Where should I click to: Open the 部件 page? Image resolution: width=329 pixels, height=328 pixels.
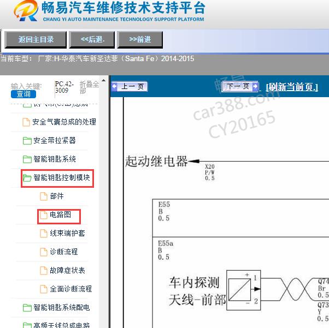57,196
